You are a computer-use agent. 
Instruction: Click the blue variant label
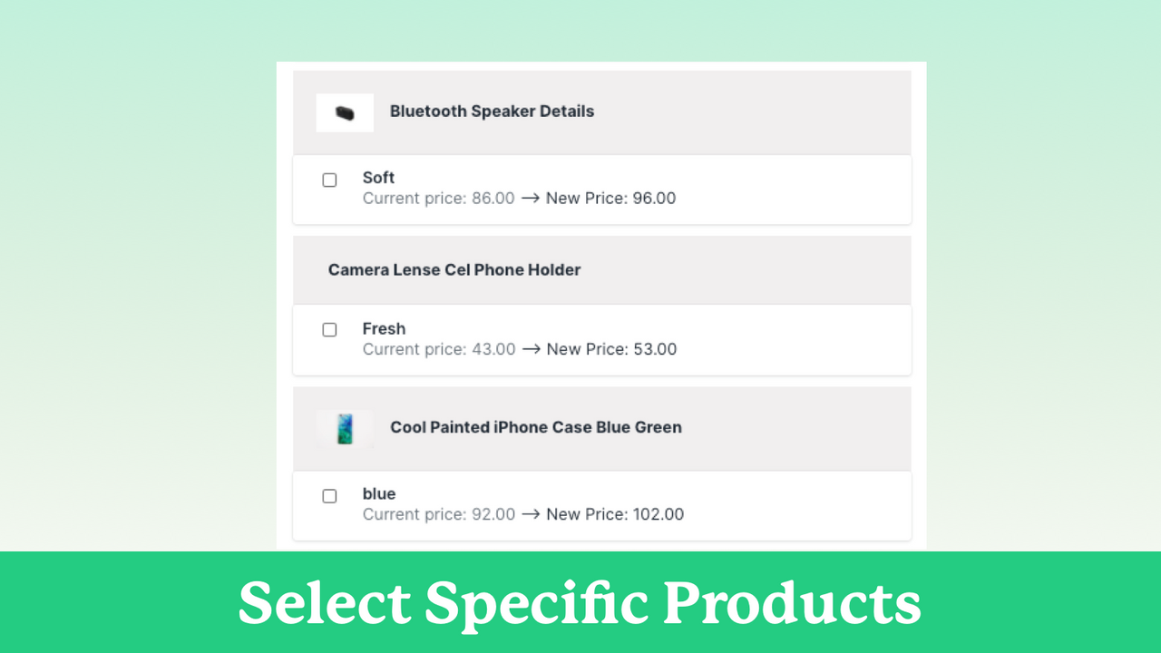coord(379,493)
